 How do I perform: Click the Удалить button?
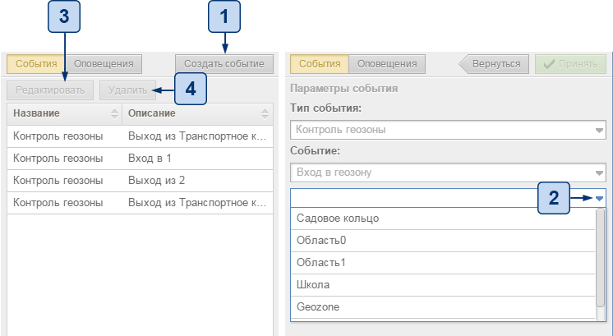click(x=128, y=90)
